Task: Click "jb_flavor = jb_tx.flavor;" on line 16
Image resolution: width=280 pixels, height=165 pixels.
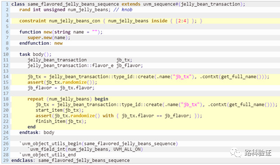Action: 61,88
